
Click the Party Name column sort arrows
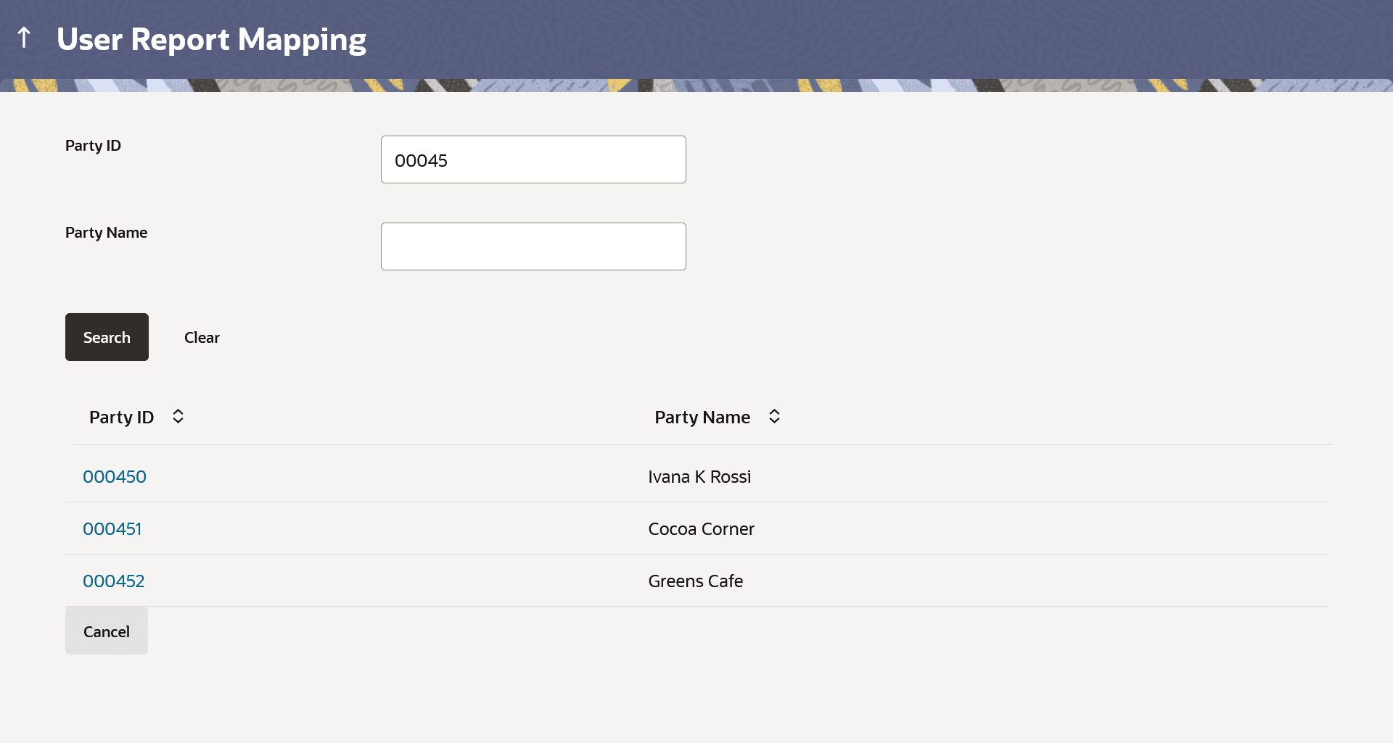[774, 417]
